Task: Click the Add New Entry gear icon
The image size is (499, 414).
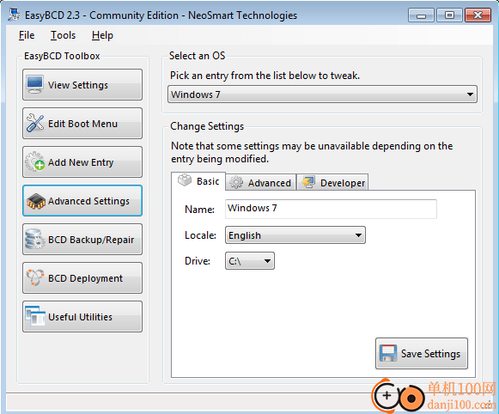Action: tap(35, 161)
